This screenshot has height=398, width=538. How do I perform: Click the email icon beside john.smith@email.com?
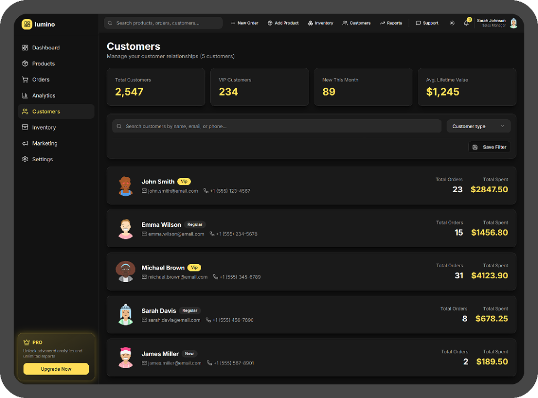point(144,191)
